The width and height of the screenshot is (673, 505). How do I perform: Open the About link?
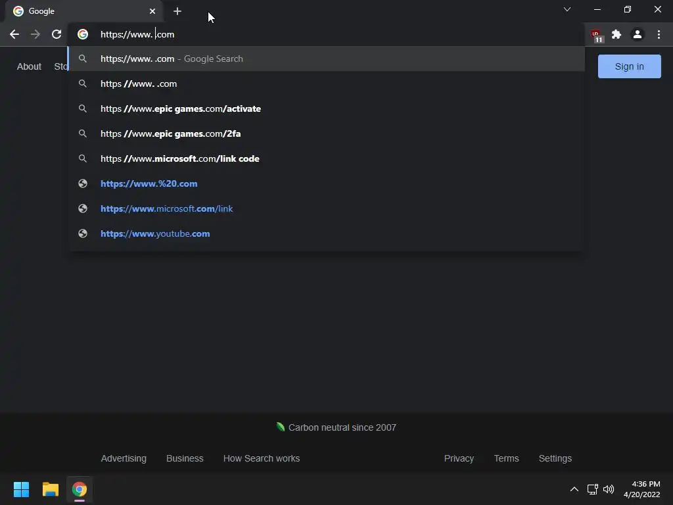click(x=29, y=66)
